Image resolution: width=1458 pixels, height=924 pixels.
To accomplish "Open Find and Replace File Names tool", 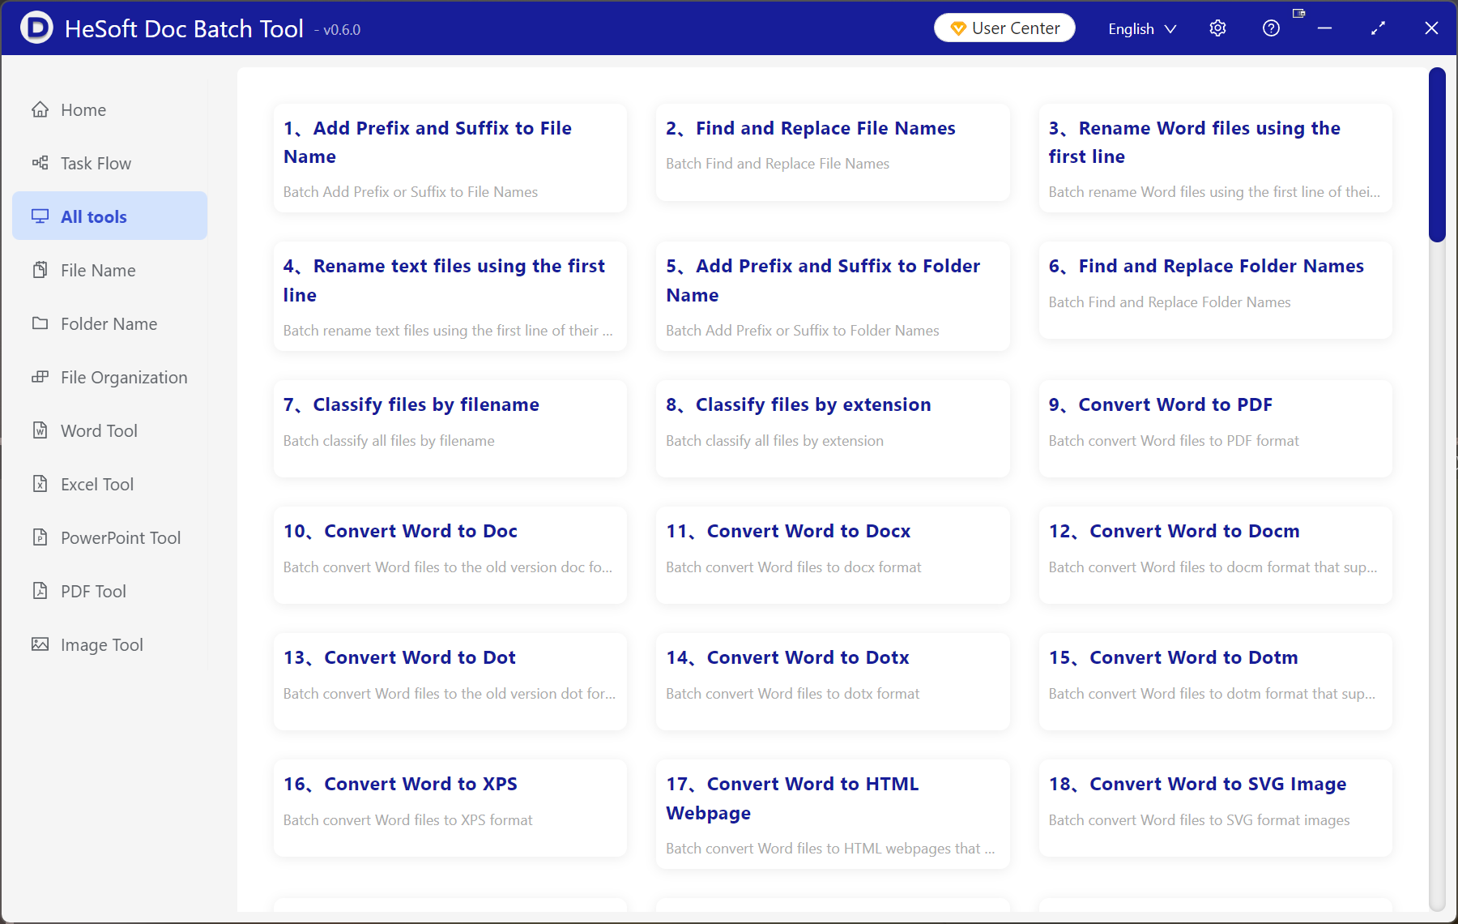I will point(833,152).
